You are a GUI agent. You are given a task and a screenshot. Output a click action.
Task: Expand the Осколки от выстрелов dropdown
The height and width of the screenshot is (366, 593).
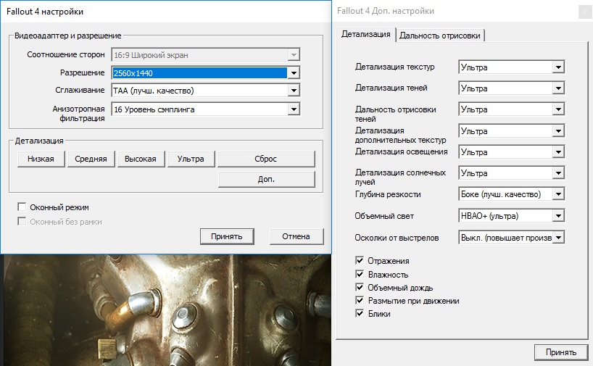tap(511, 238)
